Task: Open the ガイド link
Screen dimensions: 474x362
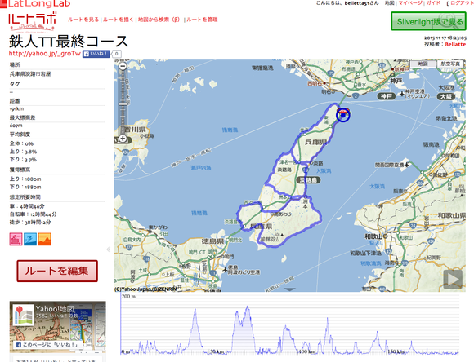Action: pyautogui.click(x=433, y=3)
